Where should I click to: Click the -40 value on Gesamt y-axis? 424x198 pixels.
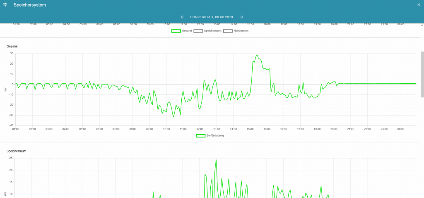tap(11, 125)
